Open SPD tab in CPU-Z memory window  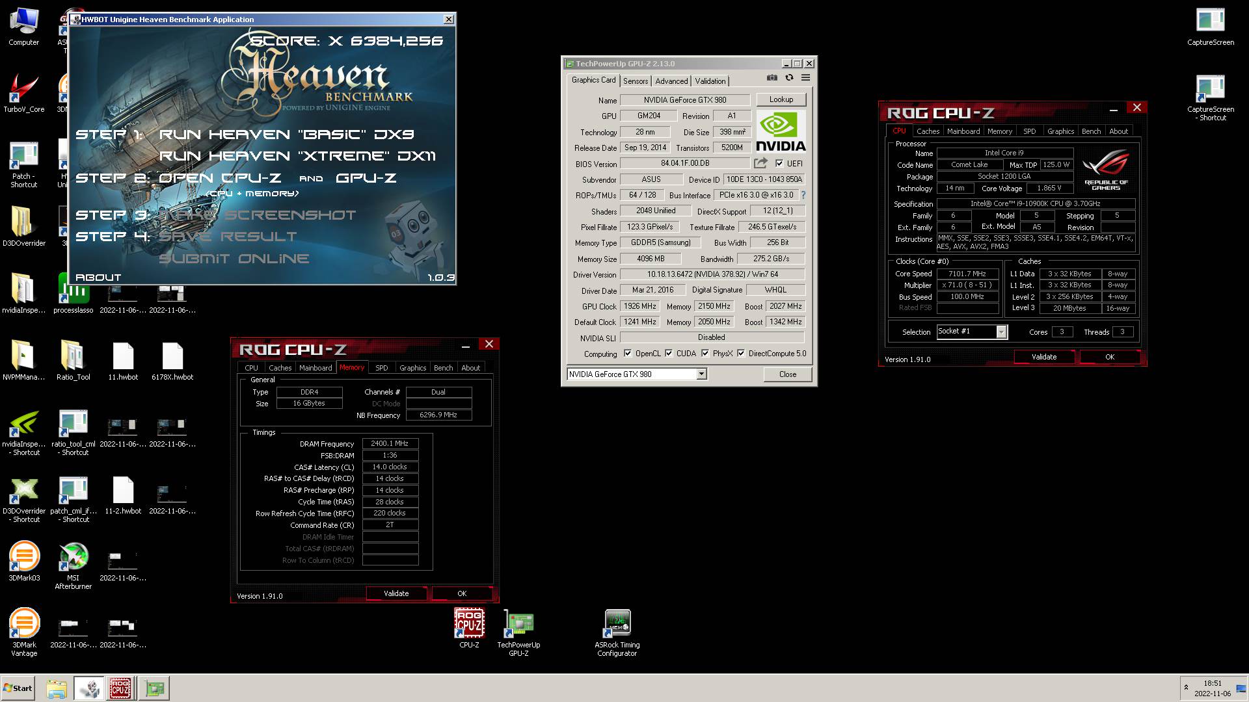pos(382,368)
